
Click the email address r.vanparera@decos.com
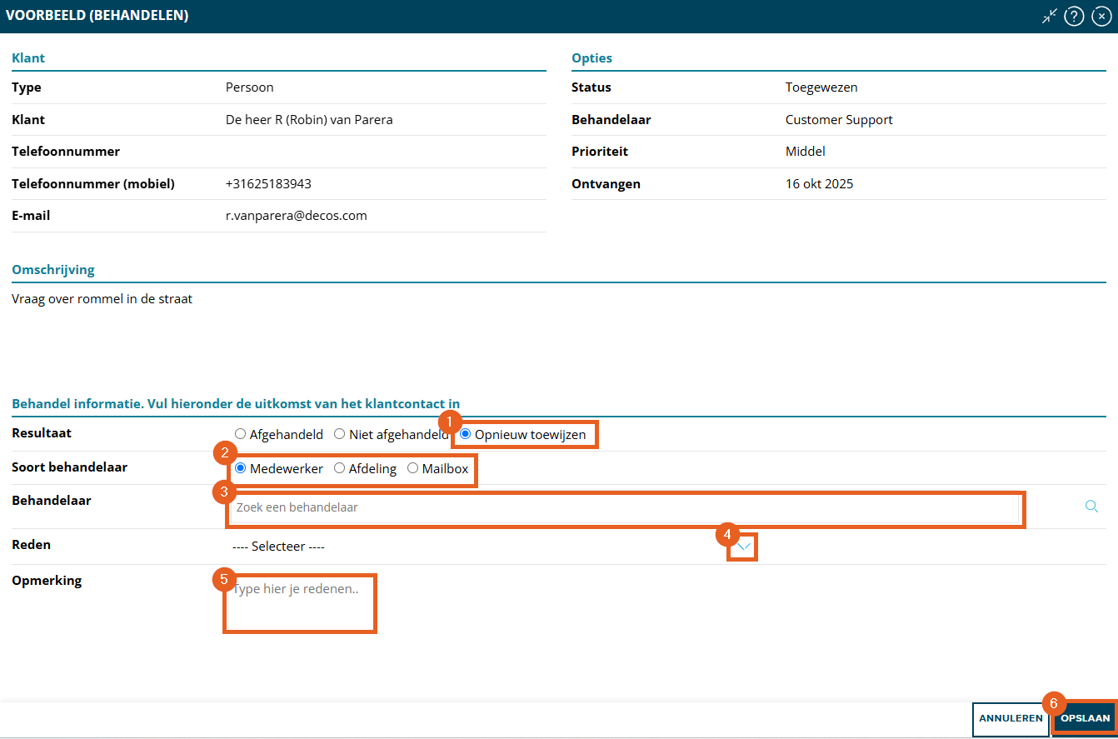coord(296,216)
